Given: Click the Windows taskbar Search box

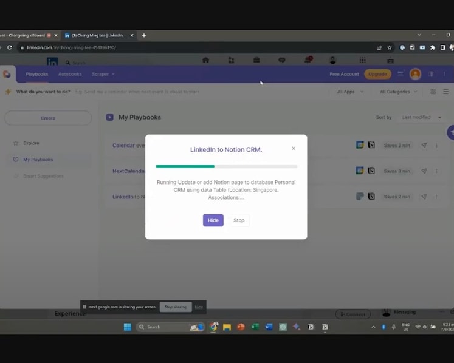Looking at the screenshot, I should pos(170,327).
